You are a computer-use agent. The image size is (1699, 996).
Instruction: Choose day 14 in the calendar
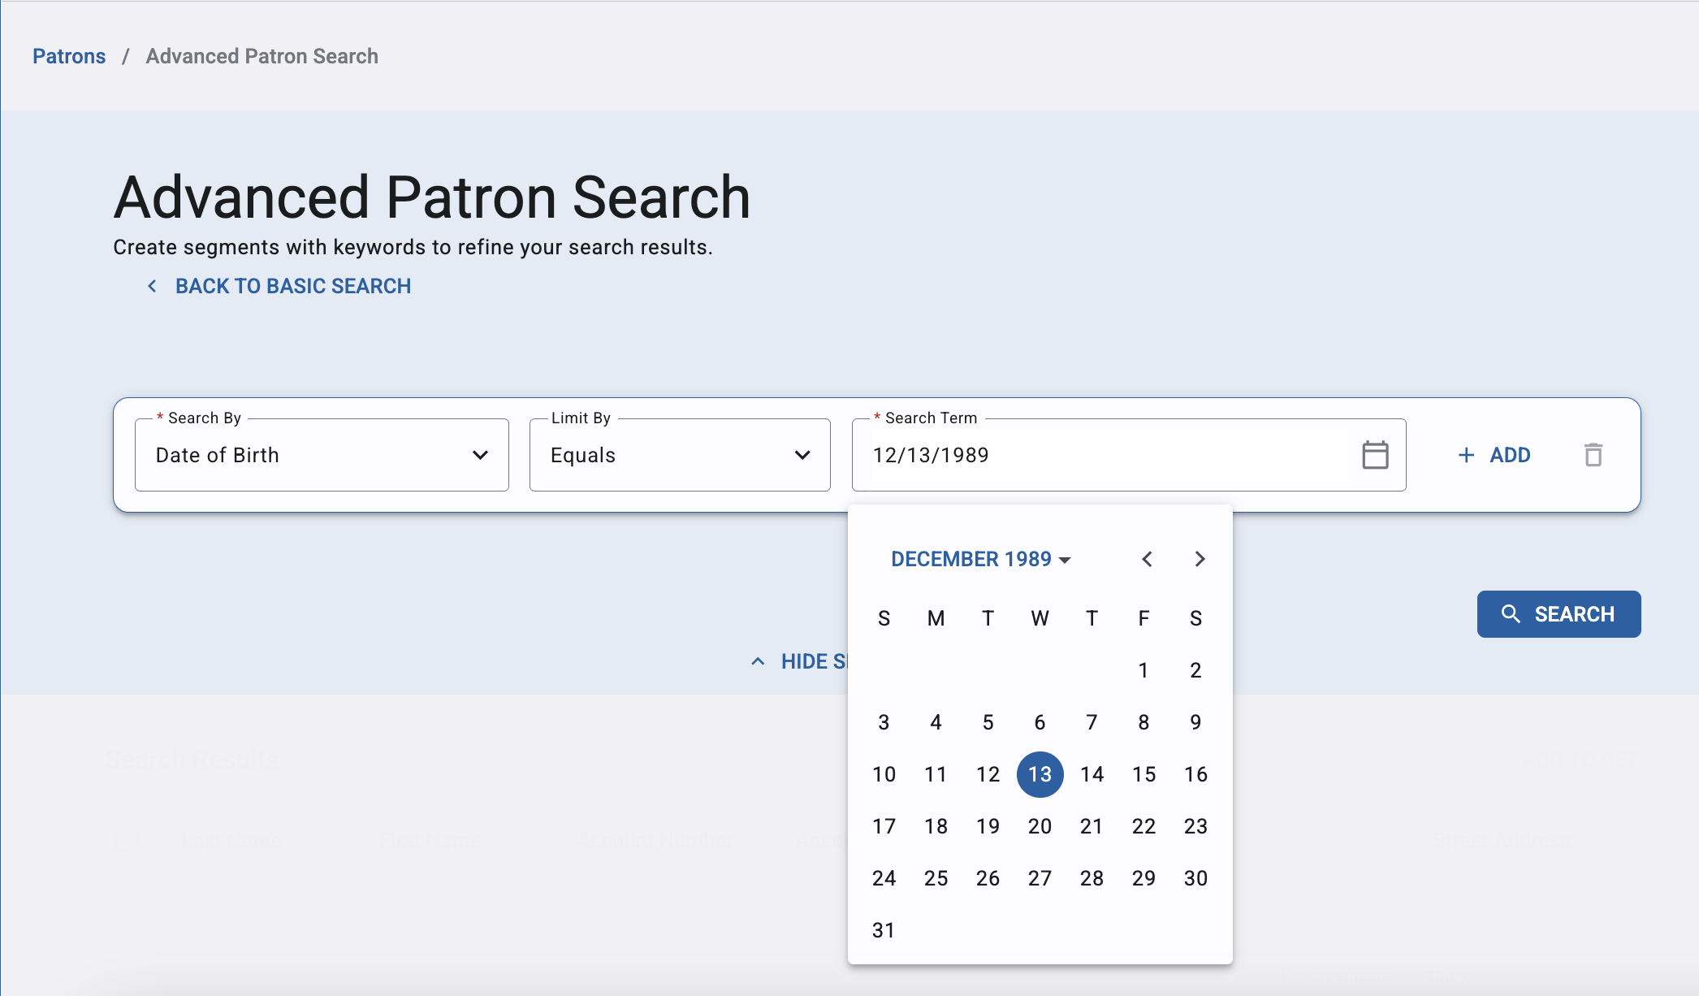[x=1092, y=774]
